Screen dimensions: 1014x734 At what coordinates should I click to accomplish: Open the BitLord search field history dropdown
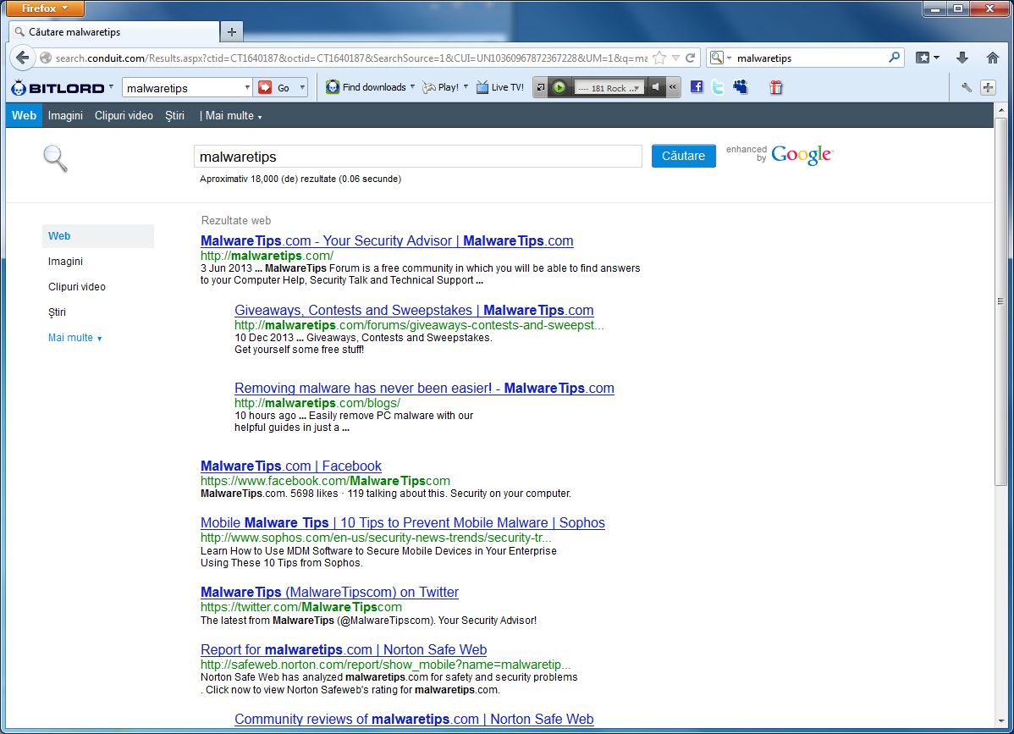coord(247,87)
